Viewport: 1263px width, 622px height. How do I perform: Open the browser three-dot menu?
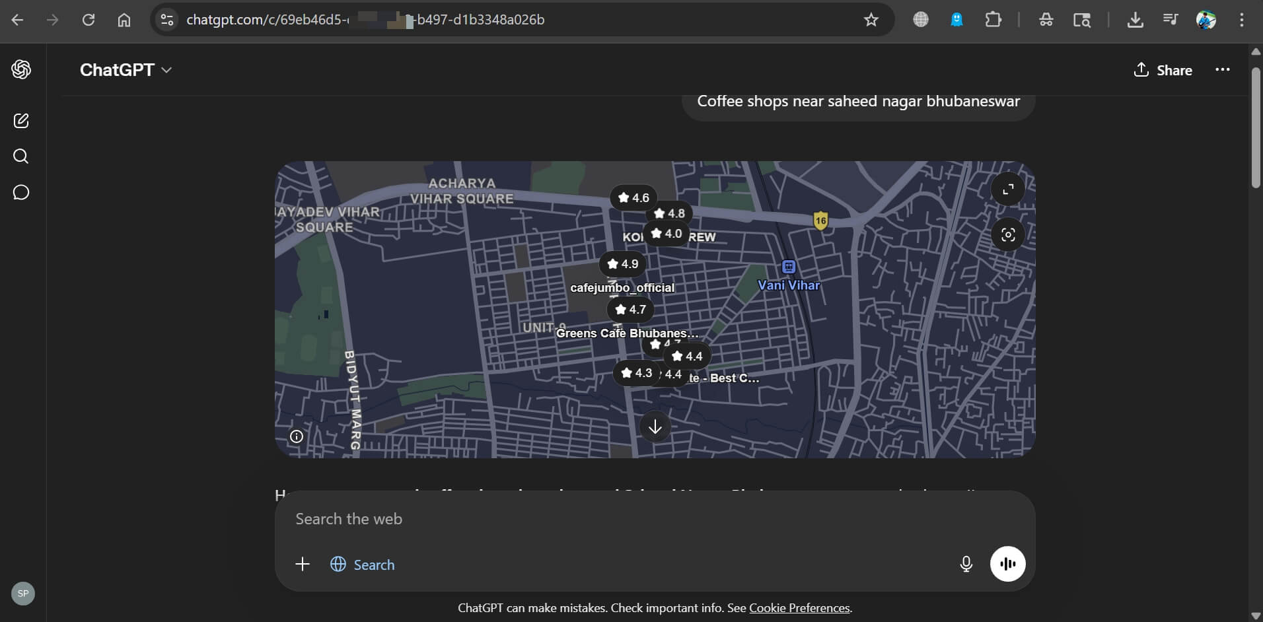coord(1242,20)
